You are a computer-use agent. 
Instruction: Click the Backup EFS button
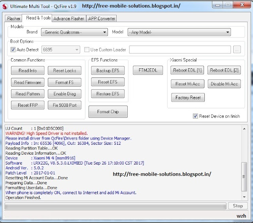click(x=108, y=70)
